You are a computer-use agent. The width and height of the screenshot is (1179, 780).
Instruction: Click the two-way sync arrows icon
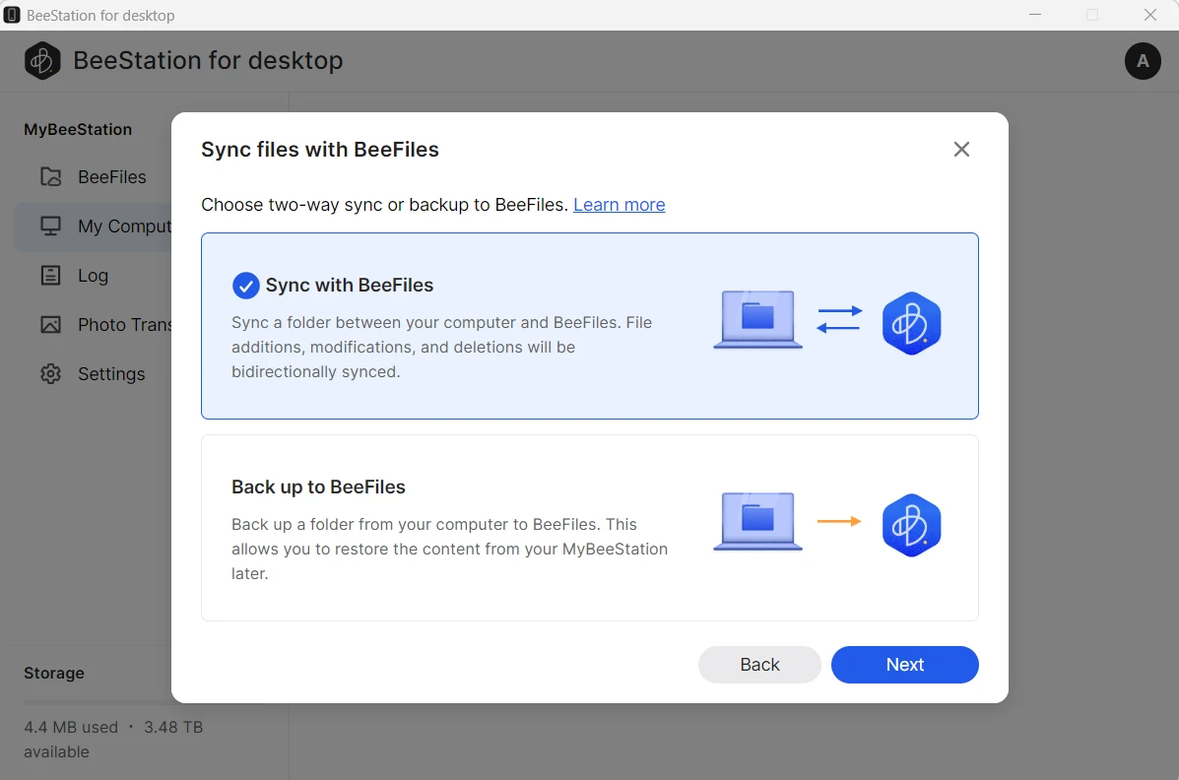[x=839, y=320]
